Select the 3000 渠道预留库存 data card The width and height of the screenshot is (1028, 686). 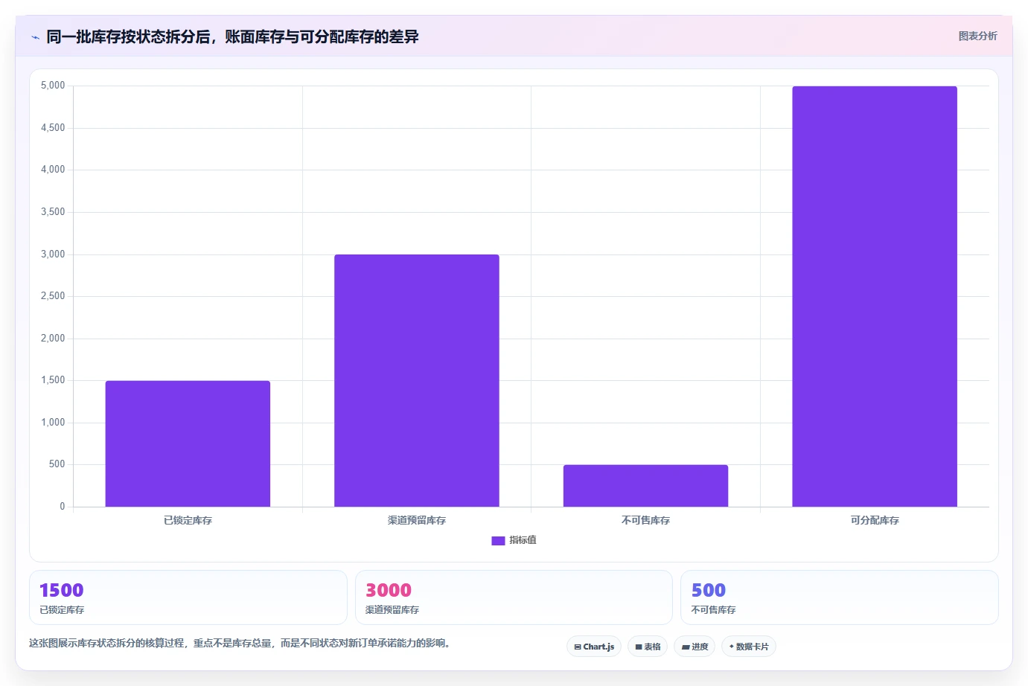tap(514, 597)
